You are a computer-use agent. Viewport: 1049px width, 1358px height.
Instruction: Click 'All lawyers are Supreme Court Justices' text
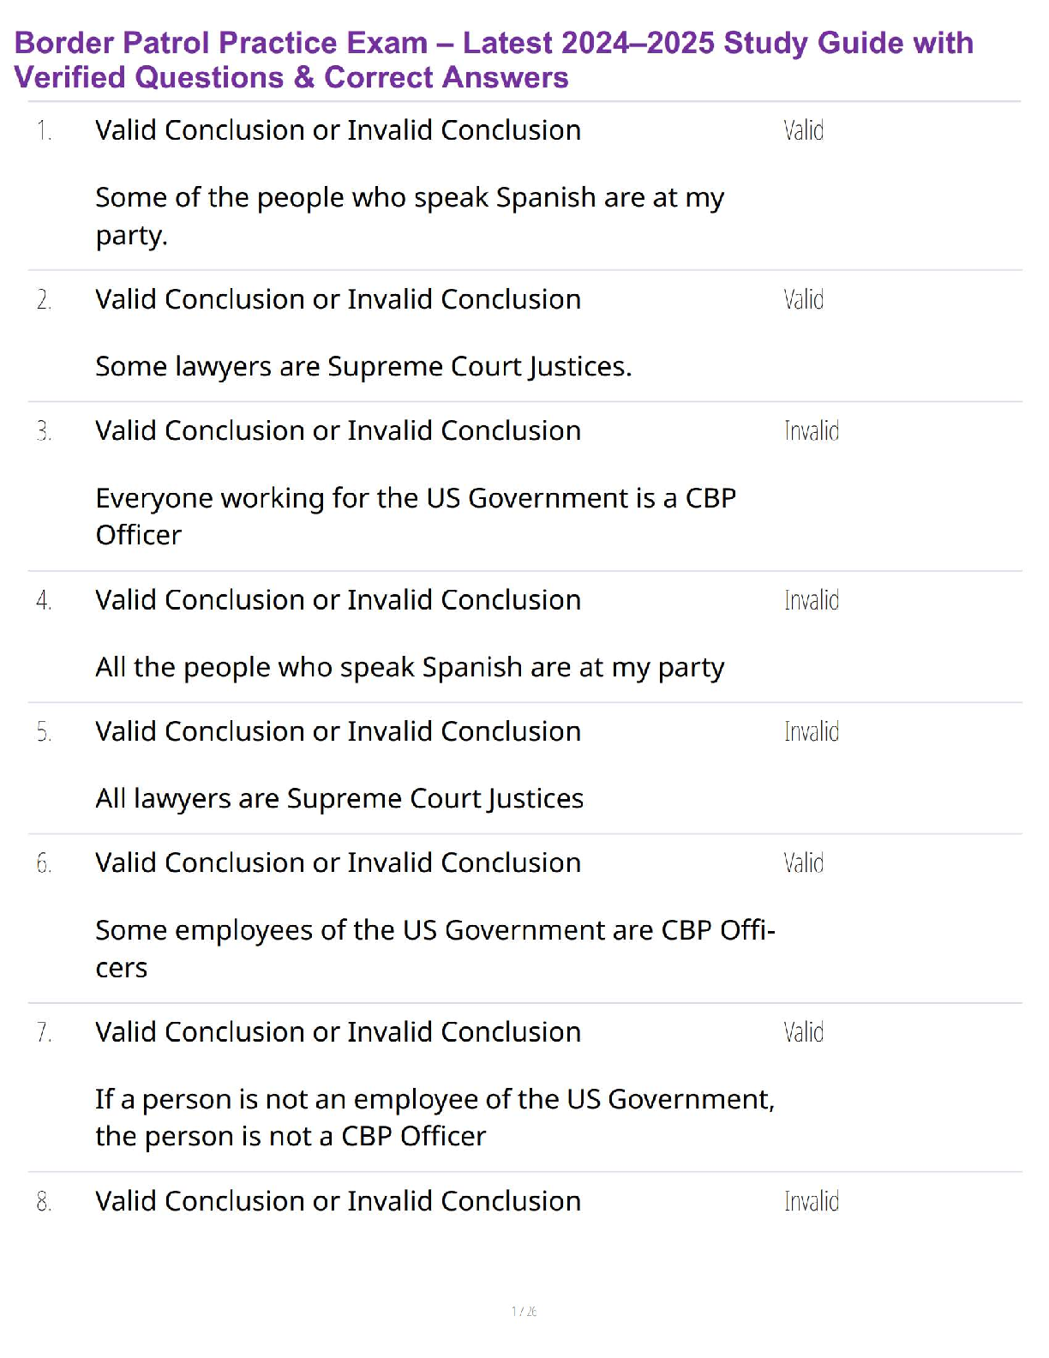click(x=339, y=798)
